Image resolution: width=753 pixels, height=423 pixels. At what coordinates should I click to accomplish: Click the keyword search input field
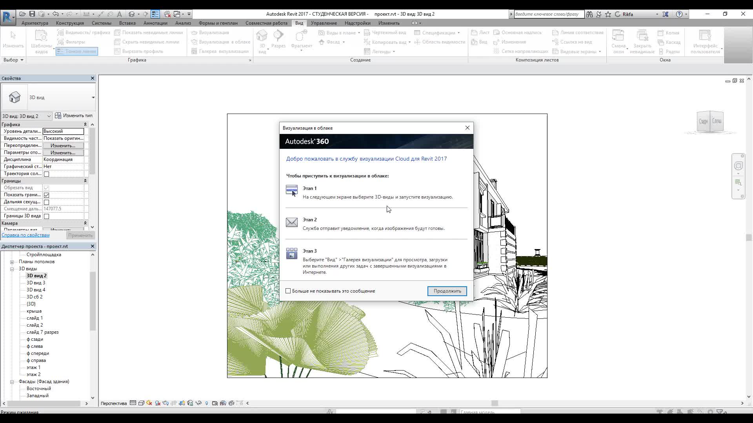coord(548,14)
